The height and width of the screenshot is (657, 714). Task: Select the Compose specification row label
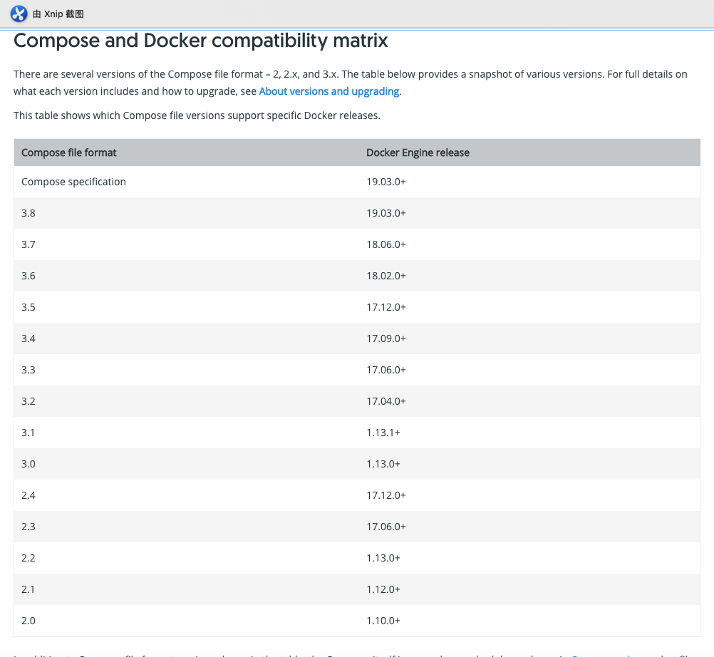[x=73, y=182]
